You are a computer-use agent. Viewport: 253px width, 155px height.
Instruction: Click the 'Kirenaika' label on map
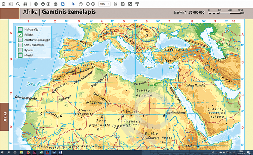point(141,83)
